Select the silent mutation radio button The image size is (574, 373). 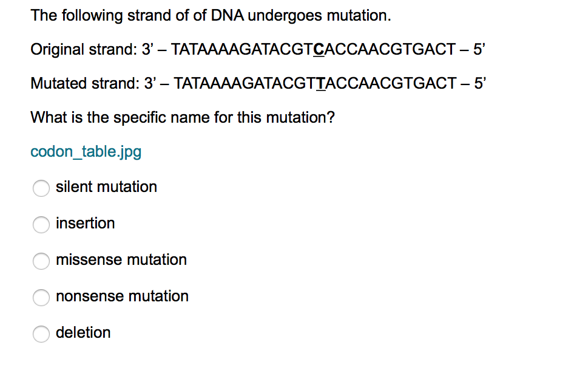41,188
